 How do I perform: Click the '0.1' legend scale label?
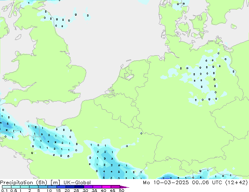(4, 190)
